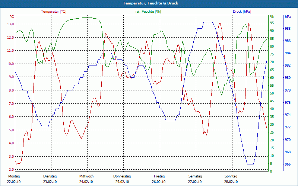Click the 'Dienstag' day label

tap(50, 176)
